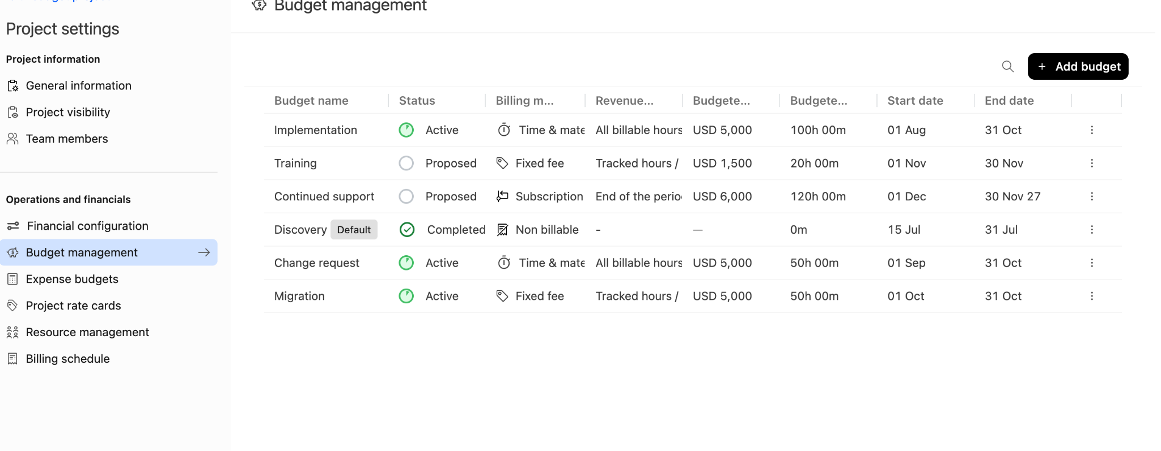Click the Default badge on Discovery
Viewport: 1161px width, 451px height.
pos(354,230)
